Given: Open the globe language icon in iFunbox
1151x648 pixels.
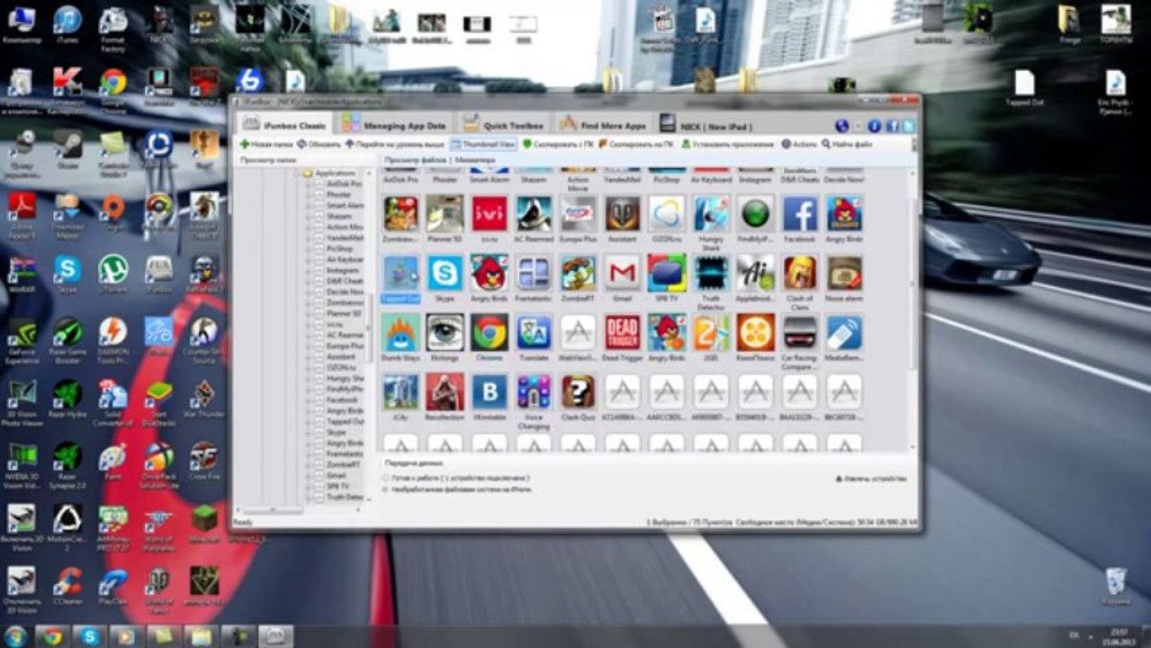Looking at the screenshot, I should [842, 126].
